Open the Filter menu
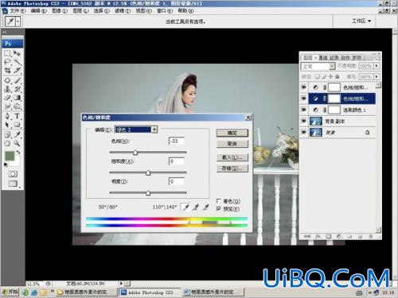Image resolution: width=398 pixels, height=298 pixels. [123, 11]
